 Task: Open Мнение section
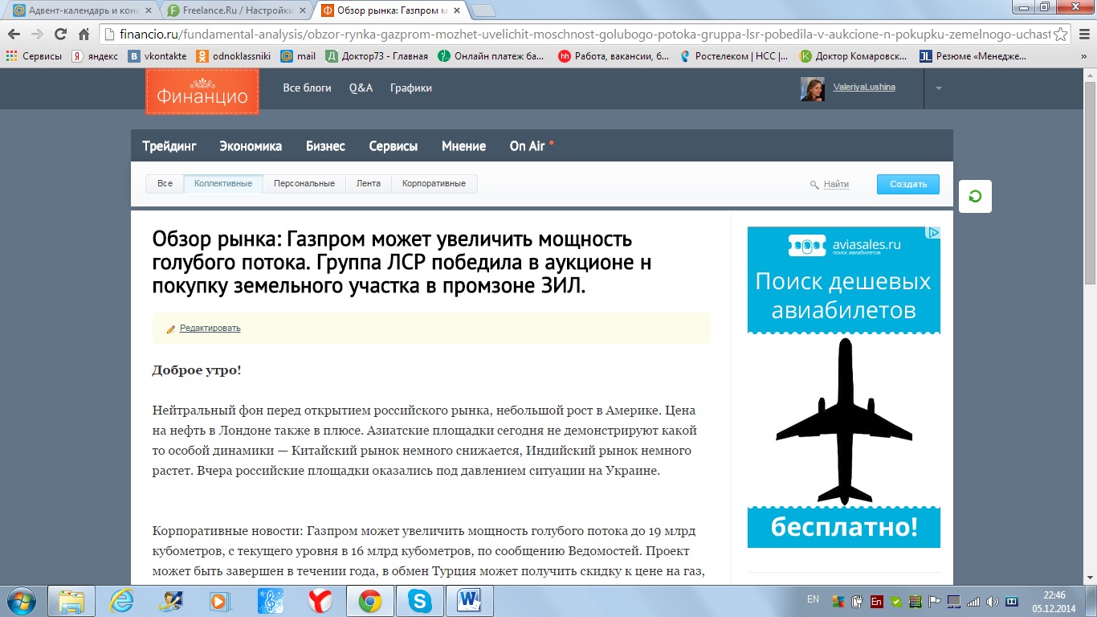[x=463, y=146]
